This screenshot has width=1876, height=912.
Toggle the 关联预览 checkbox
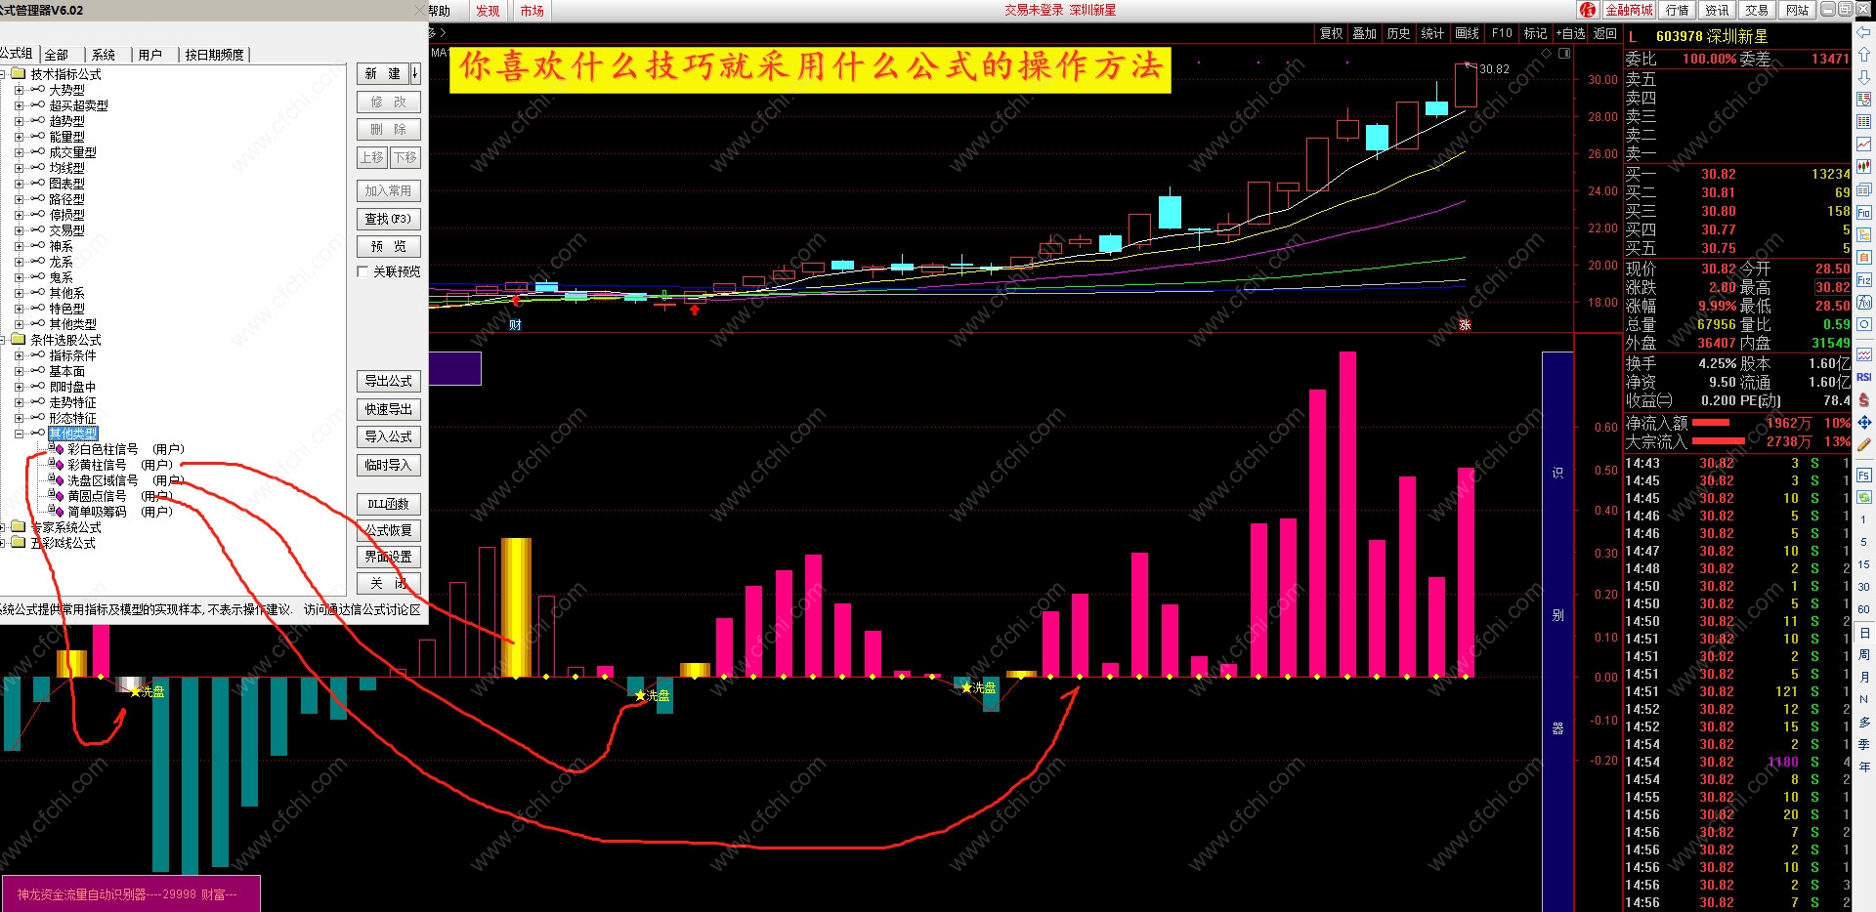pos(362,271)
